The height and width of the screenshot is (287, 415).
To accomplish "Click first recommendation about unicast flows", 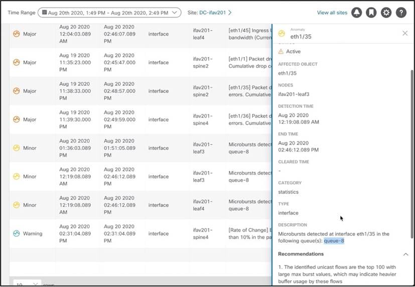I will 337,274.
